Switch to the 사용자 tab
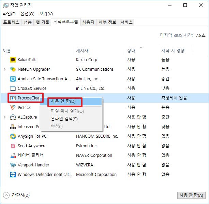This screenshot has height=204, width=209. 88,22
